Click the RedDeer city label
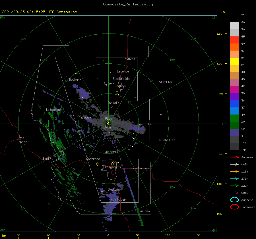The width and height of the screenshot is (256, 239). (121, 86)
